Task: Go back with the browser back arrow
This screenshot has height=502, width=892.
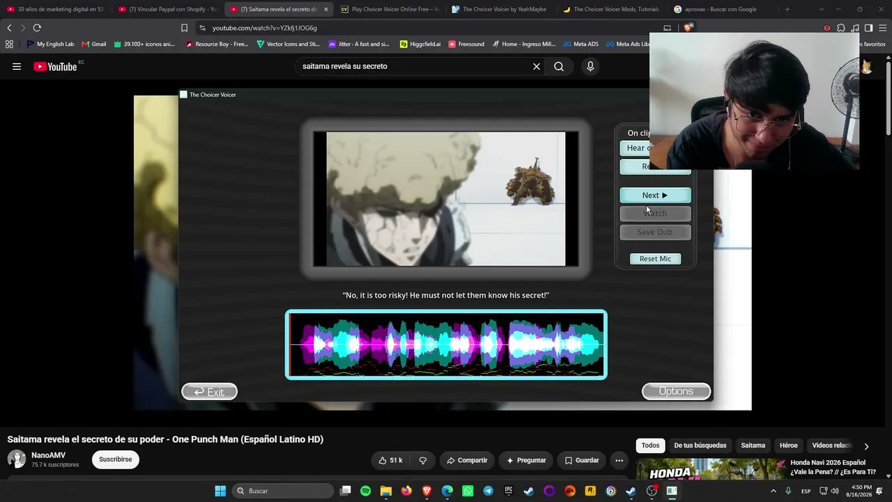Action: [9, 28]
